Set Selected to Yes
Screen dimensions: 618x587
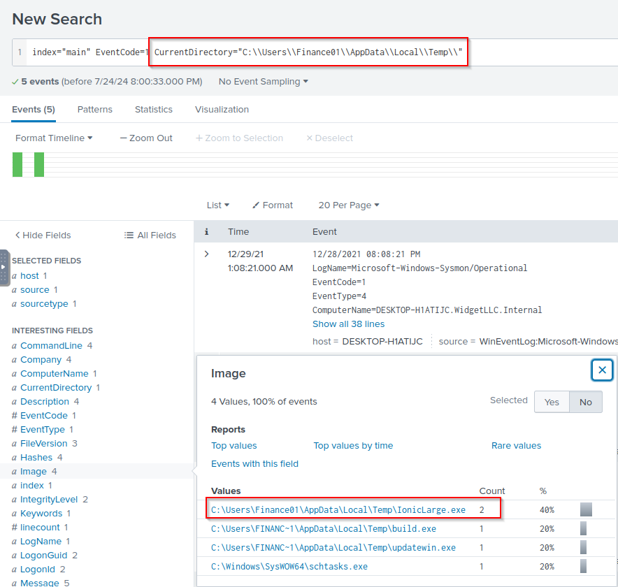(x=552, y=402)
